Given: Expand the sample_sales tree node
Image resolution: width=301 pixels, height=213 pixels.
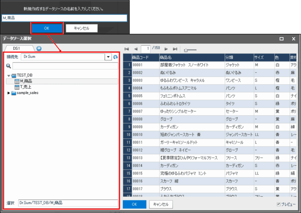Looking at the screenshot, I should click(9, 93).
